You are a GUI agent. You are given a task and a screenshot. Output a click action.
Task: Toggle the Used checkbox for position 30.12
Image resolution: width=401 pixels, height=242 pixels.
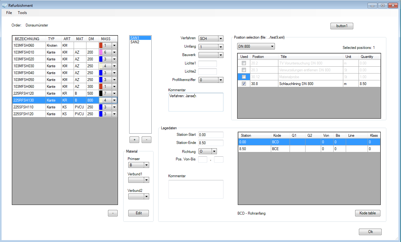tap(244, 77)
